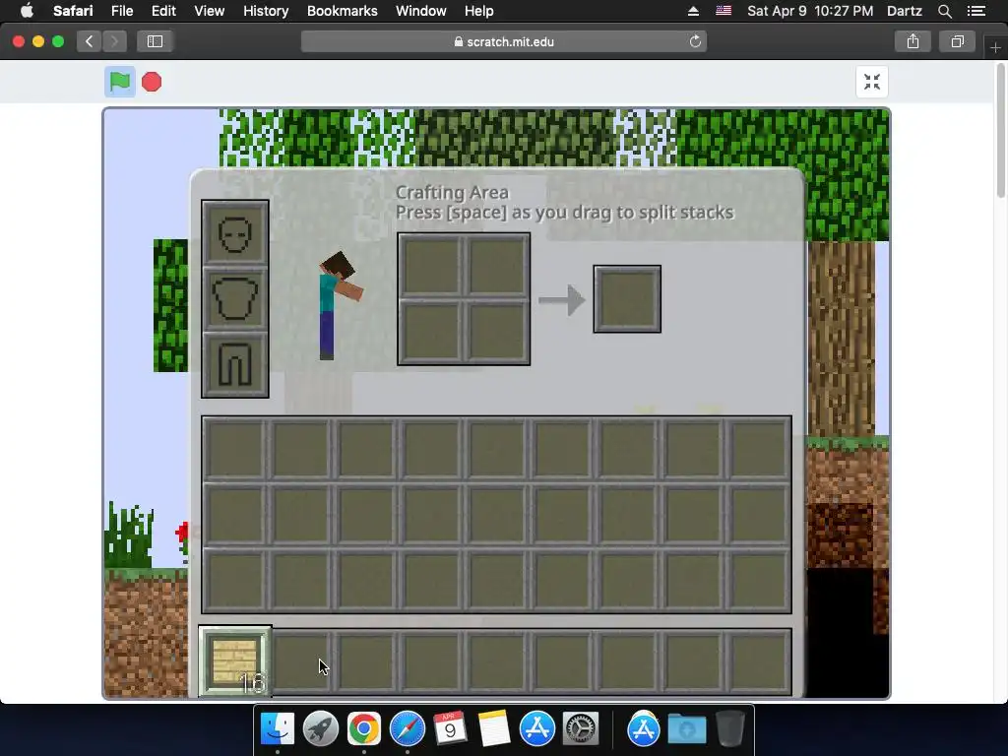Open Safari Share menu

pyautogui.click(x=913, y=41)
